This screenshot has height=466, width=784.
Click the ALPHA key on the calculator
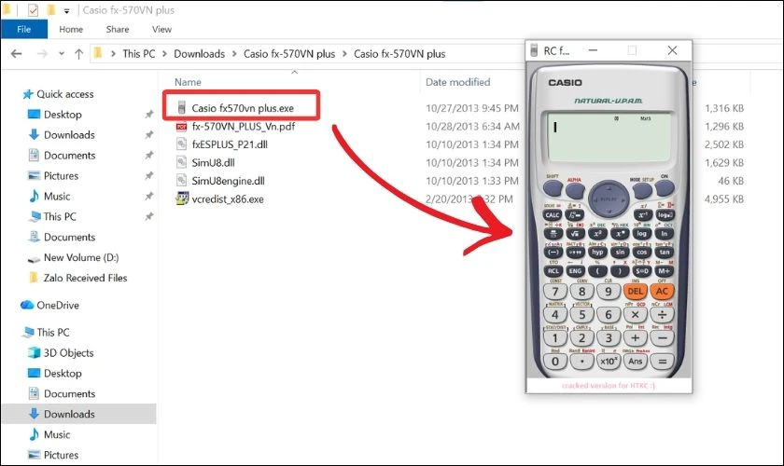coord(575,190)
